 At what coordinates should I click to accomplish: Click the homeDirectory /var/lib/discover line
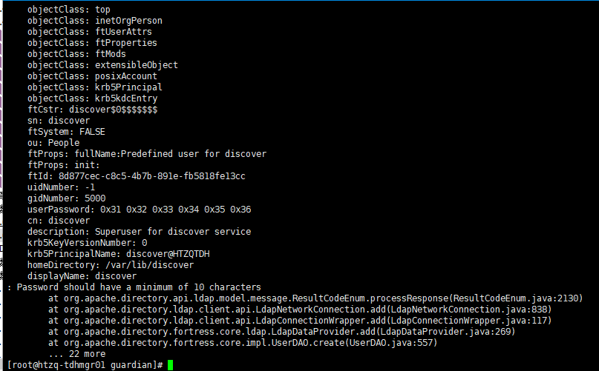tap(111, 265)
